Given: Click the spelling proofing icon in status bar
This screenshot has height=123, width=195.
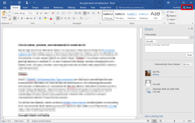Looking at the screenshot, I should [x=28, y=121].
